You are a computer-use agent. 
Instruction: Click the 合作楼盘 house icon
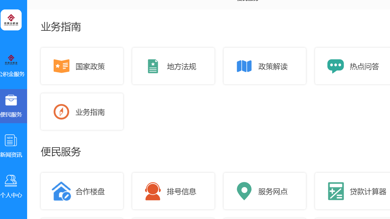tap(61, 191)
